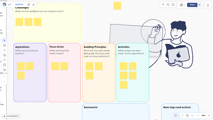This screenshot has width=213, height=120.
Task: Select the shapes tool
Action: pyautogui.click(x=4, y=55)
